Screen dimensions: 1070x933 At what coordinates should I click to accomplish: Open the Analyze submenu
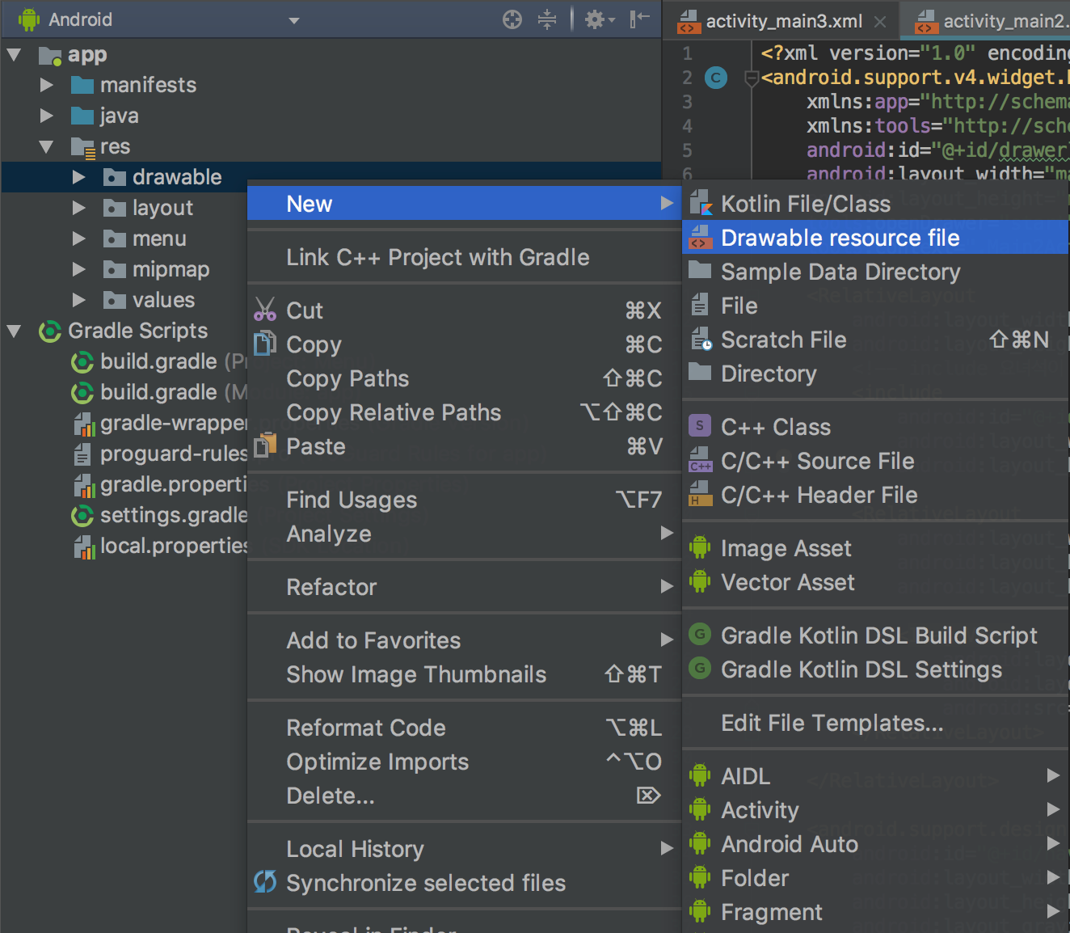point(464,534)
